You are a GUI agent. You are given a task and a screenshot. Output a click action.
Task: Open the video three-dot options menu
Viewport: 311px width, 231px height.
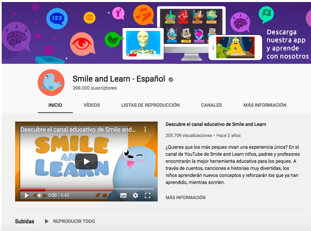(x=145, y=129)
